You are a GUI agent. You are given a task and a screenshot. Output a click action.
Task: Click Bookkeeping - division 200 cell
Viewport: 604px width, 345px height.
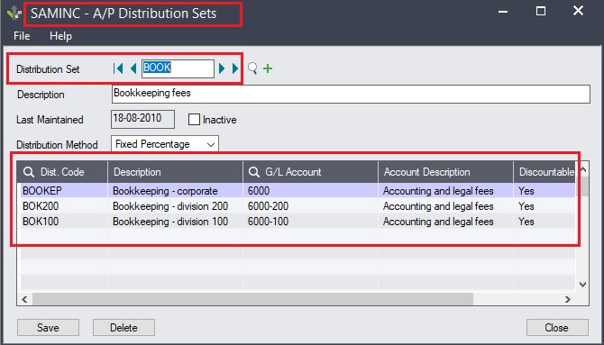[175, 206]
